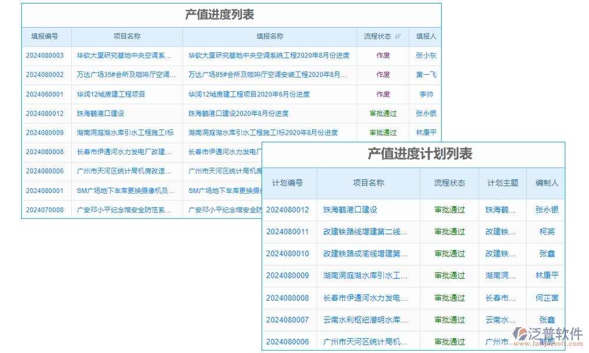589x353 pixels.
Task: Open plan theme 珠海鹤... link
Action: tap(501, 209)
